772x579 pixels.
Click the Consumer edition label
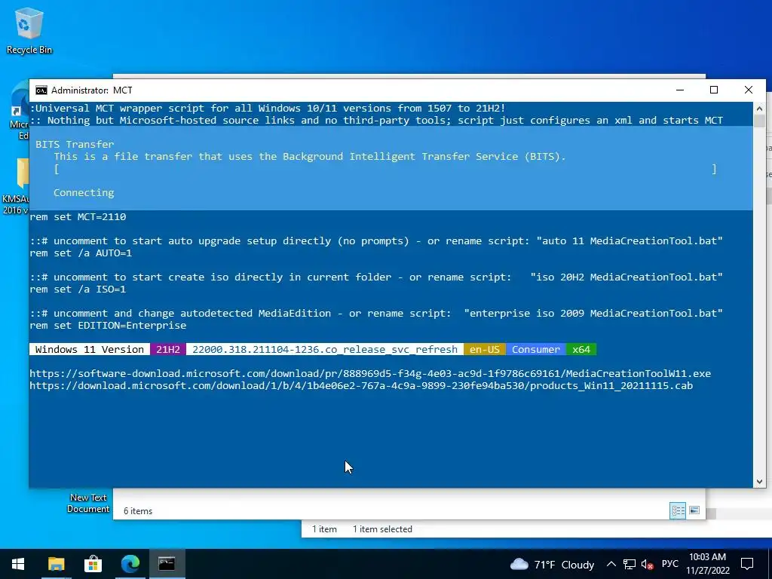pyautogui.click(x=536, y=350)
